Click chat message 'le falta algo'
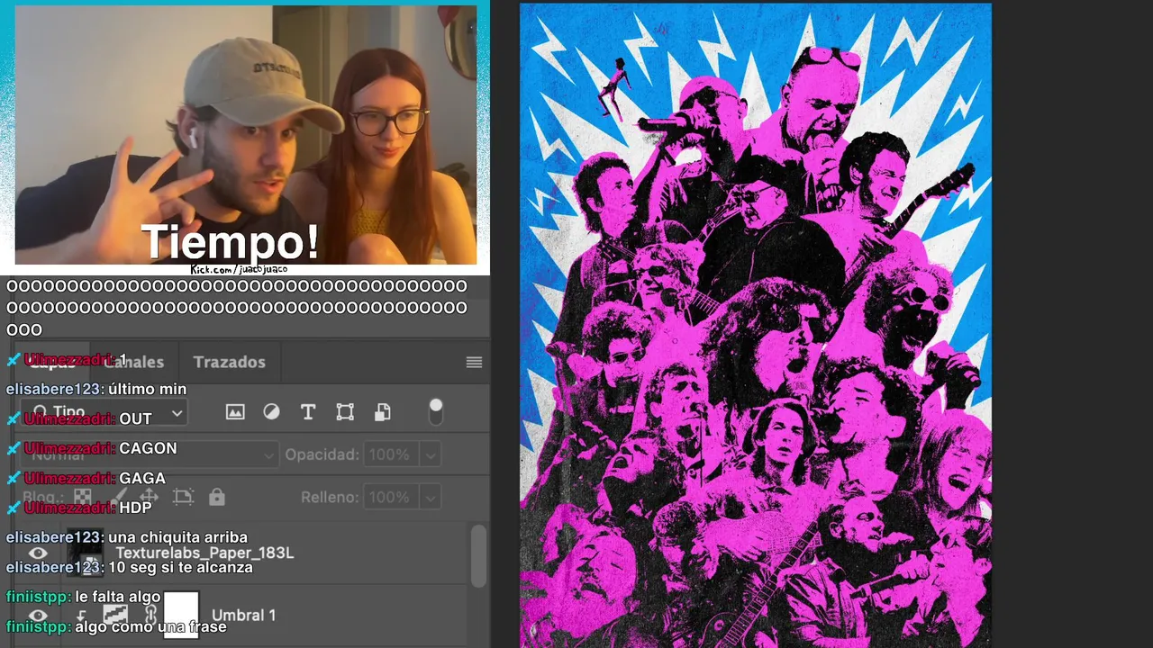Viewport: 1153px width, 648px height. click(x=118, y=597)
